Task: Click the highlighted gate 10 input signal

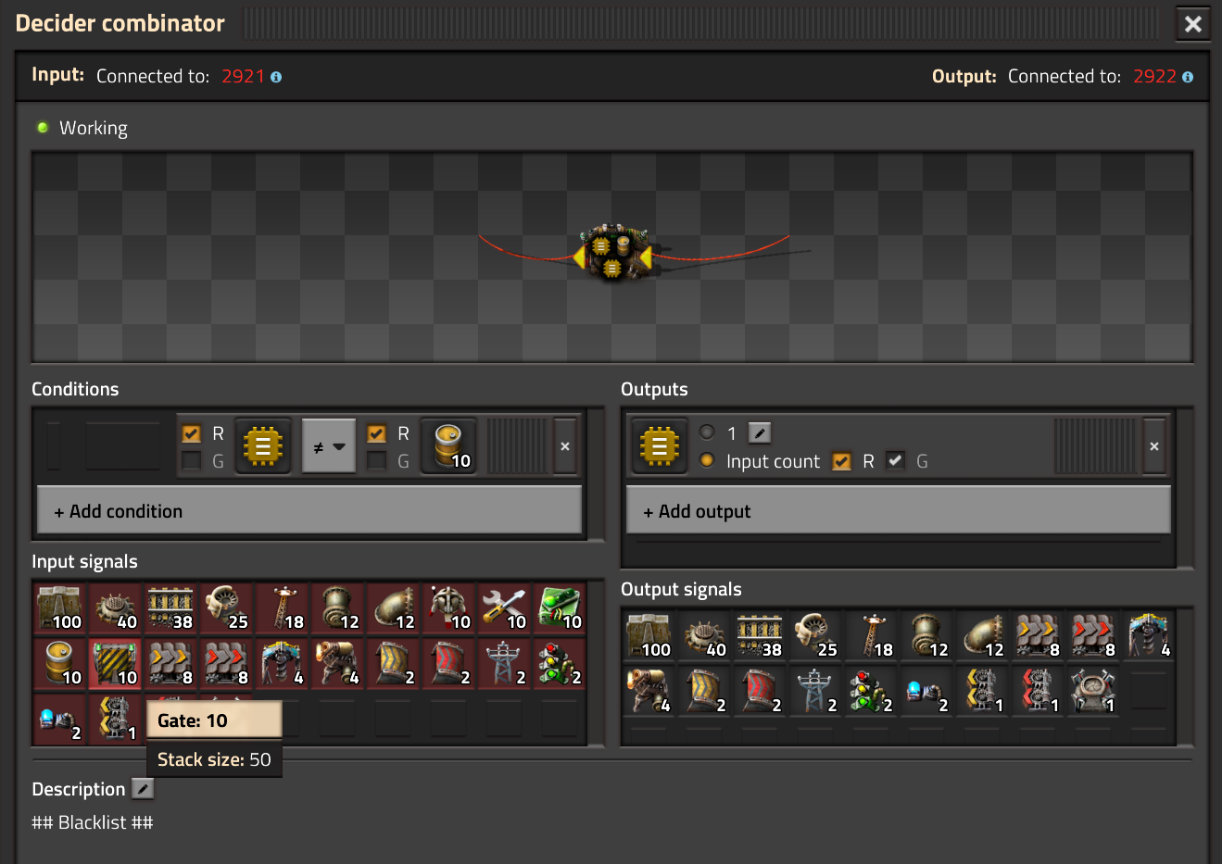Action: point(115,664)
